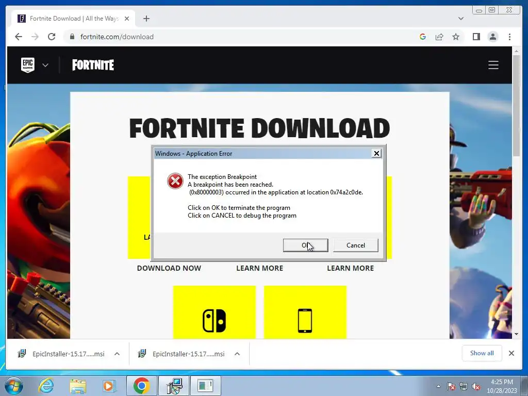Click the scrollbar up arrow
This screenshot has width=528, height=396.
point(516,51)
